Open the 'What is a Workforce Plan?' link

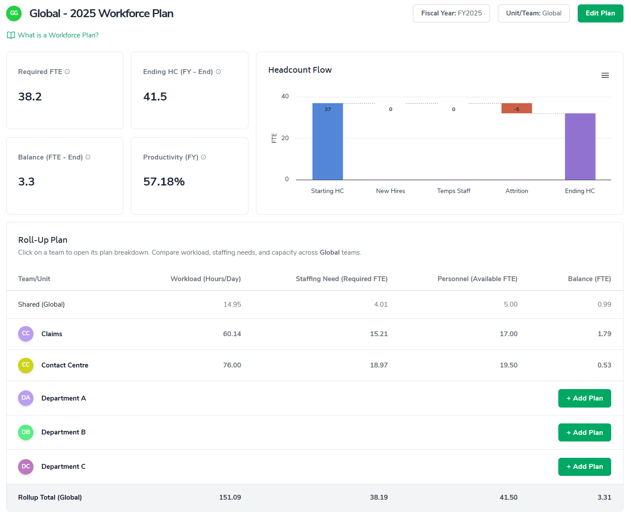(58, 35)
